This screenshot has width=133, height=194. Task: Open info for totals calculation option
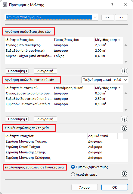[x=125, y=174]
